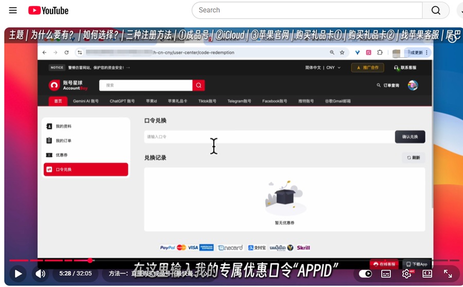Screen dimensions: 463x287
Task: Click the 推广合作 button
Action: 368,67
